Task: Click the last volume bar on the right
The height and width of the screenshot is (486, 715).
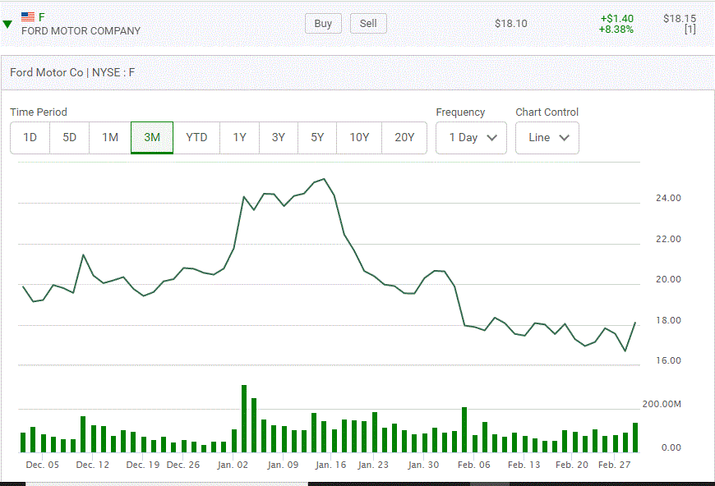Action: tap(635, 438)
